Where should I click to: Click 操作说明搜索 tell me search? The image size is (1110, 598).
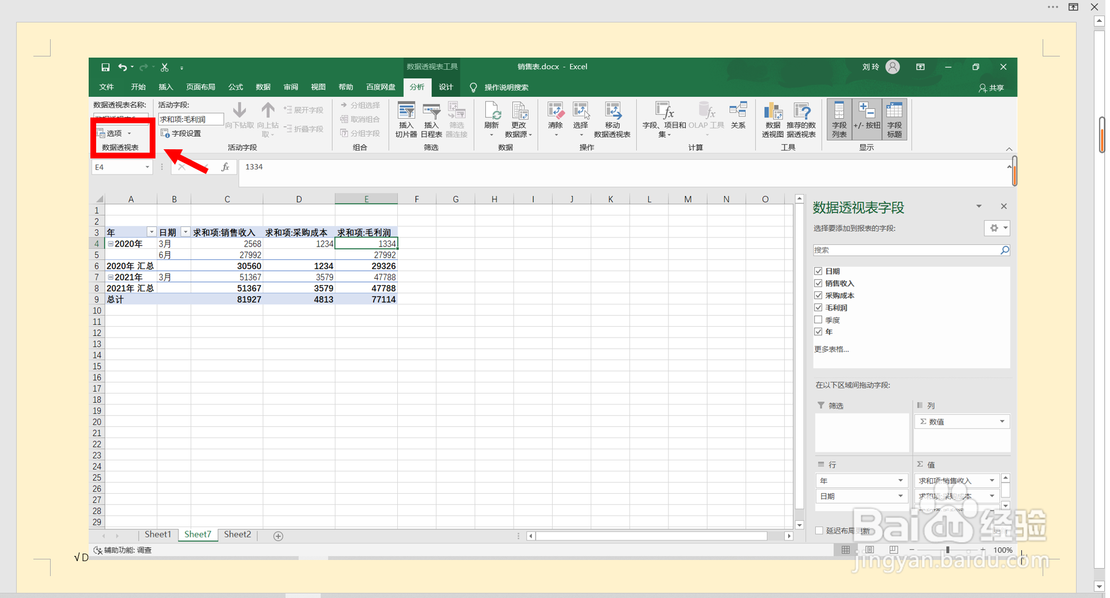506,88
